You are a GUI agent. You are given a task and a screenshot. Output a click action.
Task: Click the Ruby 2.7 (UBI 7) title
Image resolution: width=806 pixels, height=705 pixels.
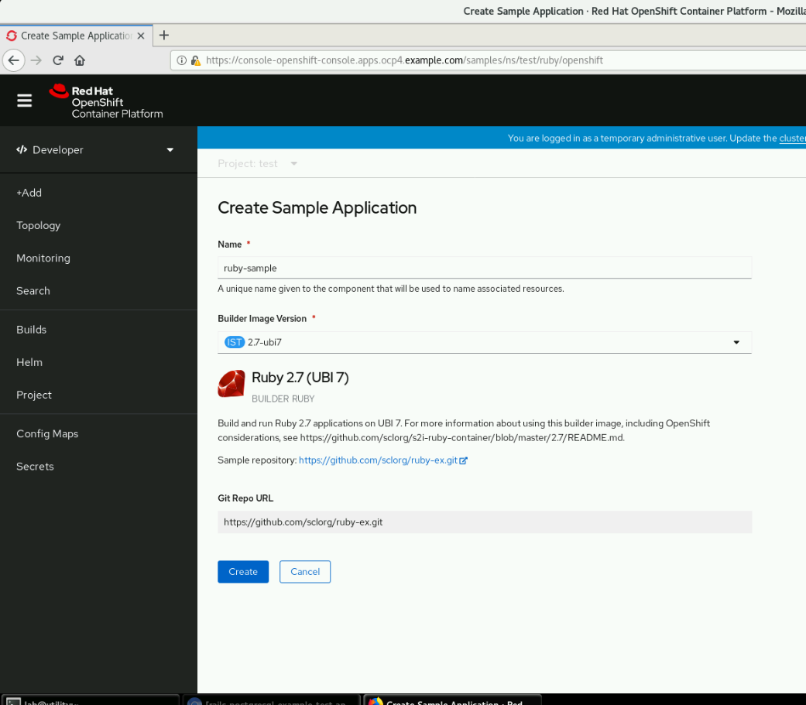pyautogui.click(x=300, y=378)
